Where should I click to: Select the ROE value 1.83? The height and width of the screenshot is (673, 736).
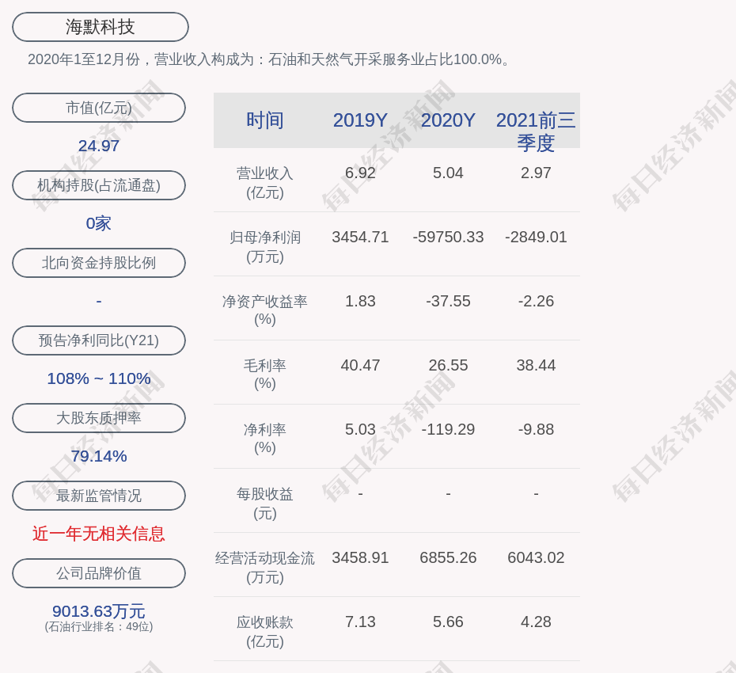[x=360, y=301]
